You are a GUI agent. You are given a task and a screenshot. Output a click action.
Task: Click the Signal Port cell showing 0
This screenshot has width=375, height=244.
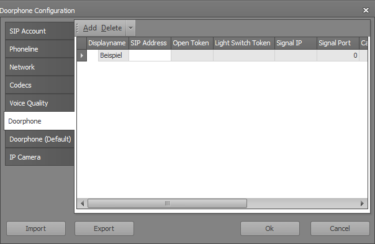(x=338, y=55)
